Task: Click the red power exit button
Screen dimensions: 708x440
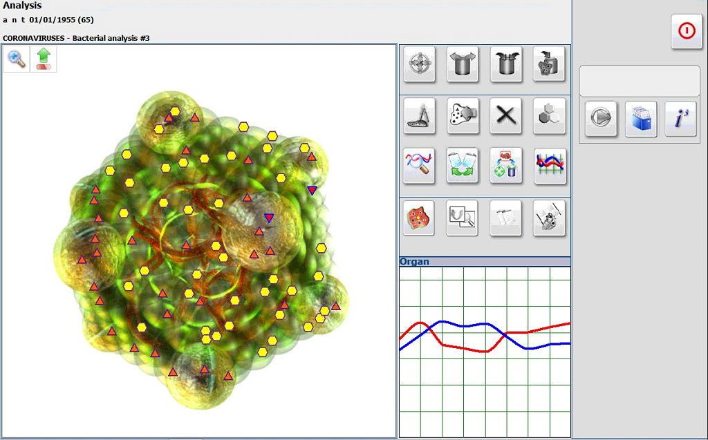Action: [x=686, y=32]
